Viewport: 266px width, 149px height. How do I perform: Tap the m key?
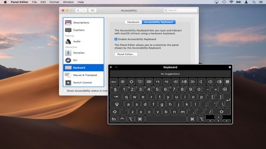(183, 111)
